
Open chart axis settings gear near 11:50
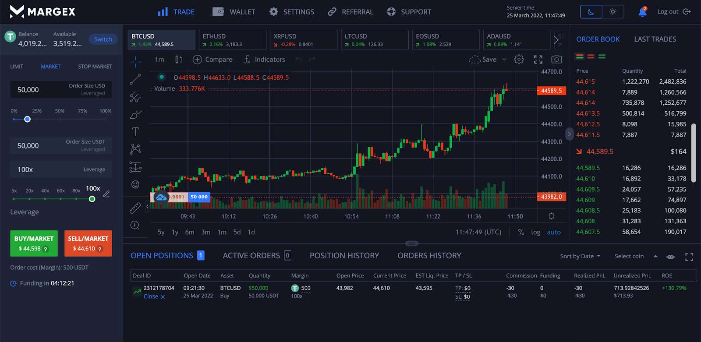(552, 216)
